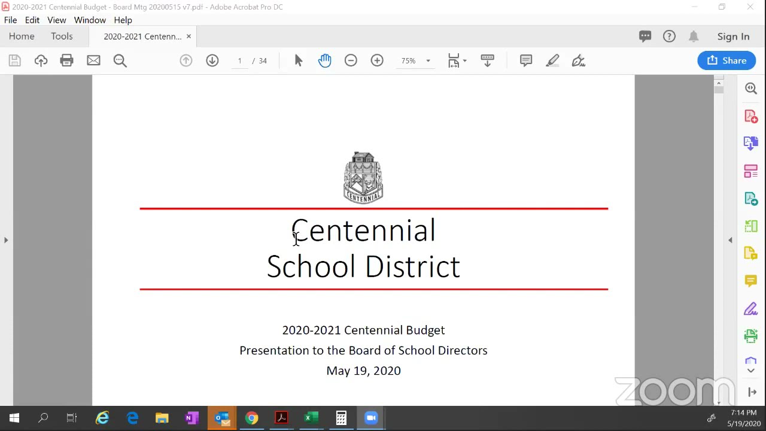Activate the Hand pan tool
Image resolution: width=766 pixels, height=431 pixels.
pyautogui.click(x=324, y=60)
